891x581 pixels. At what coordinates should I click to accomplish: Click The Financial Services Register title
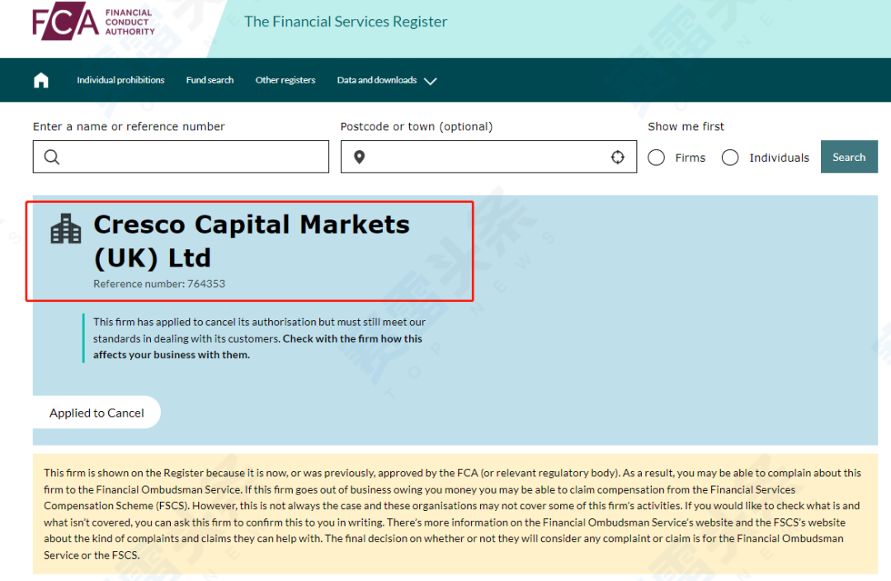(x=346, y=21)
